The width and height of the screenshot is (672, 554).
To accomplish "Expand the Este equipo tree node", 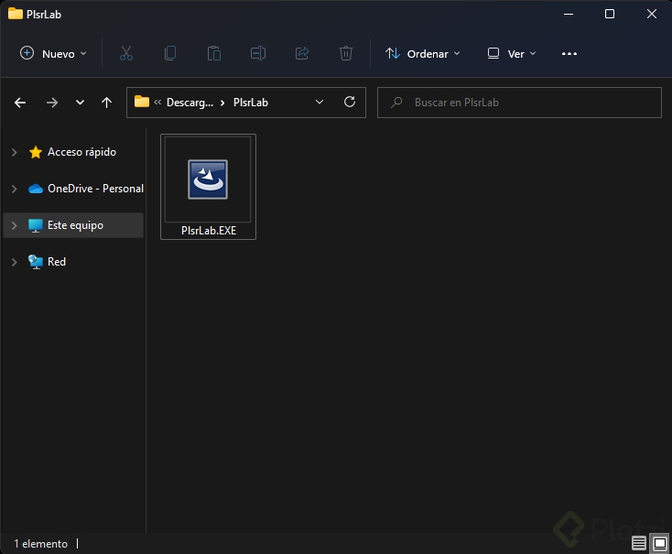I will pyautogui.click(x=14, y=225).
